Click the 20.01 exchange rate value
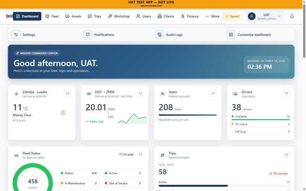Viewport: 306px width, 191px height. [x=96, y=107]
